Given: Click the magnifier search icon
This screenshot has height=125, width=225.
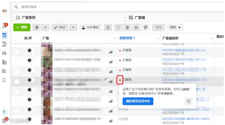Looking at the screenshot, I should [x=16, y=7].
